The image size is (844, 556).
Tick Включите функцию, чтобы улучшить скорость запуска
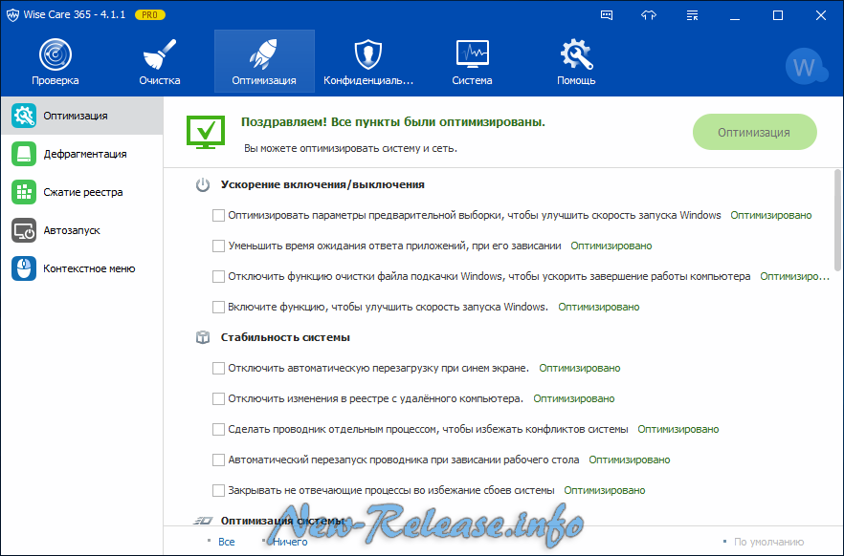click(x=218, y=308)
